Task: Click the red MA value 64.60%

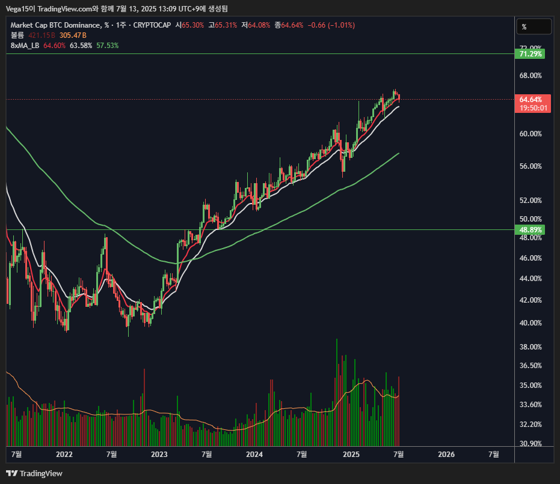Action: (x=55, y=45)
